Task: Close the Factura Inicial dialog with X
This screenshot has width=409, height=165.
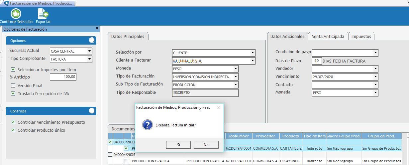Action: (x=218, y=107)
